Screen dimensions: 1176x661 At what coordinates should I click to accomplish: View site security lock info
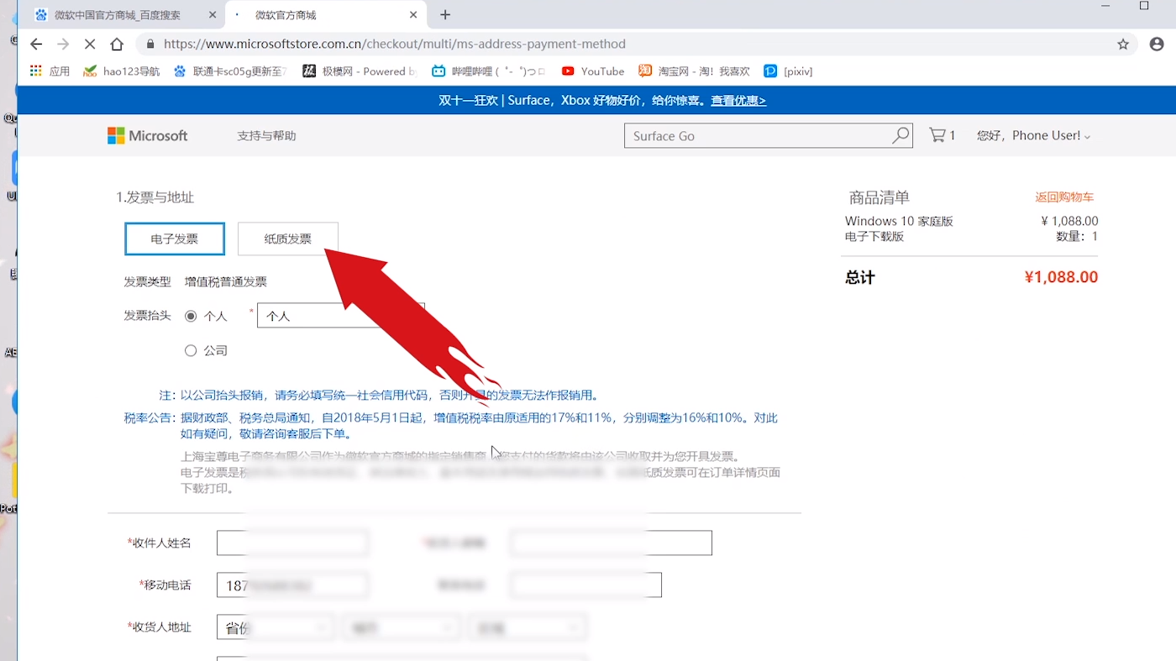coord(150,45)
